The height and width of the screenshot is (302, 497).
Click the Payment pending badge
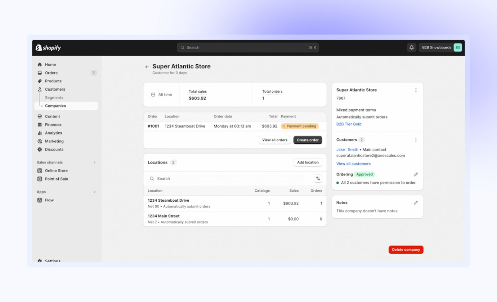click(300, 126)
